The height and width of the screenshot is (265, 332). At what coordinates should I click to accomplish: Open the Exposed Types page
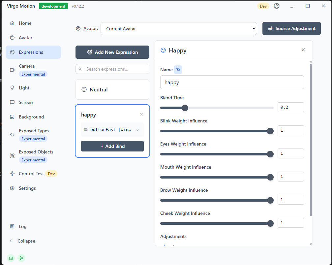(x=34, y=131)
